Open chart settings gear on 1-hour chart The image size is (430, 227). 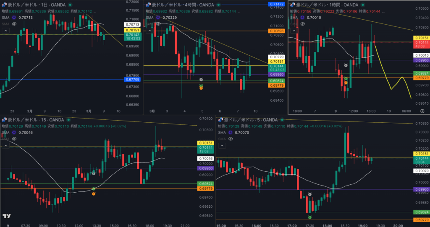point(422,111)
